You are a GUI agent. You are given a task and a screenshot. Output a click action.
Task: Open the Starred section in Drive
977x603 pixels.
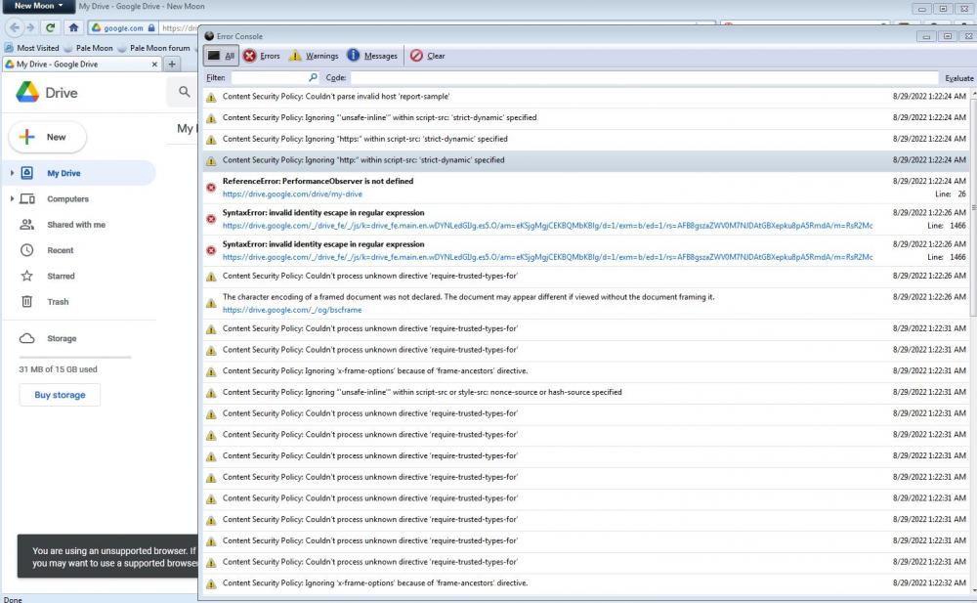click(x=61, y=276)
